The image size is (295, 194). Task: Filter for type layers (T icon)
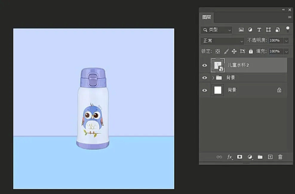tap(259, 30)
